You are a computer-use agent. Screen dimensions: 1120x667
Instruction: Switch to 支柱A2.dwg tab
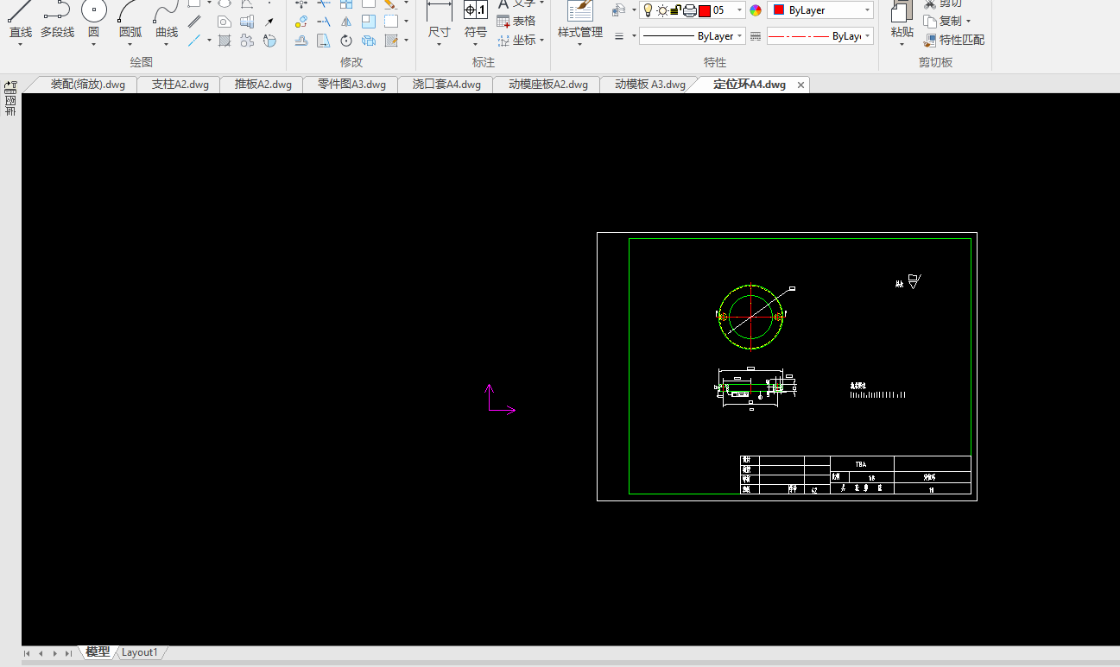click(x=180, y=85)
